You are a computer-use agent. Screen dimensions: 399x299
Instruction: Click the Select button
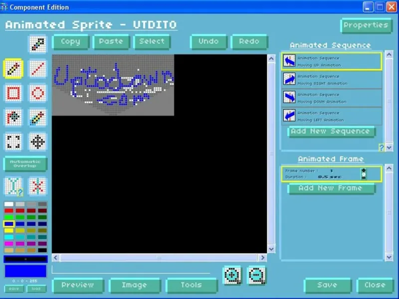152,42
